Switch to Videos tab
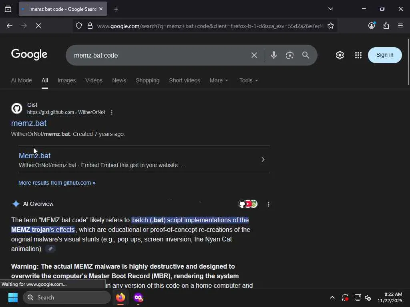 (94, 80)
